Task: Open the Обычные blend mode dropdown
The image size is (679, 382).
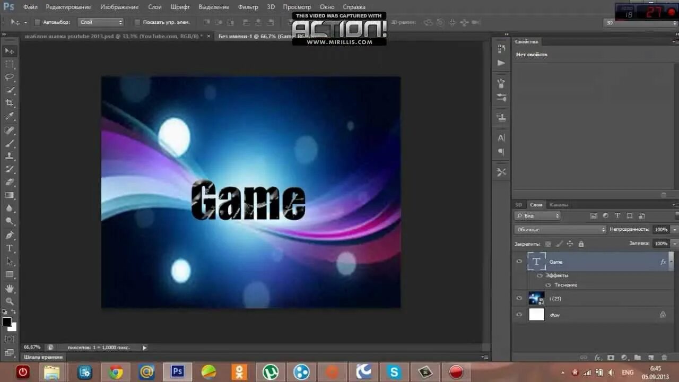Action: [x=560, y=230]
